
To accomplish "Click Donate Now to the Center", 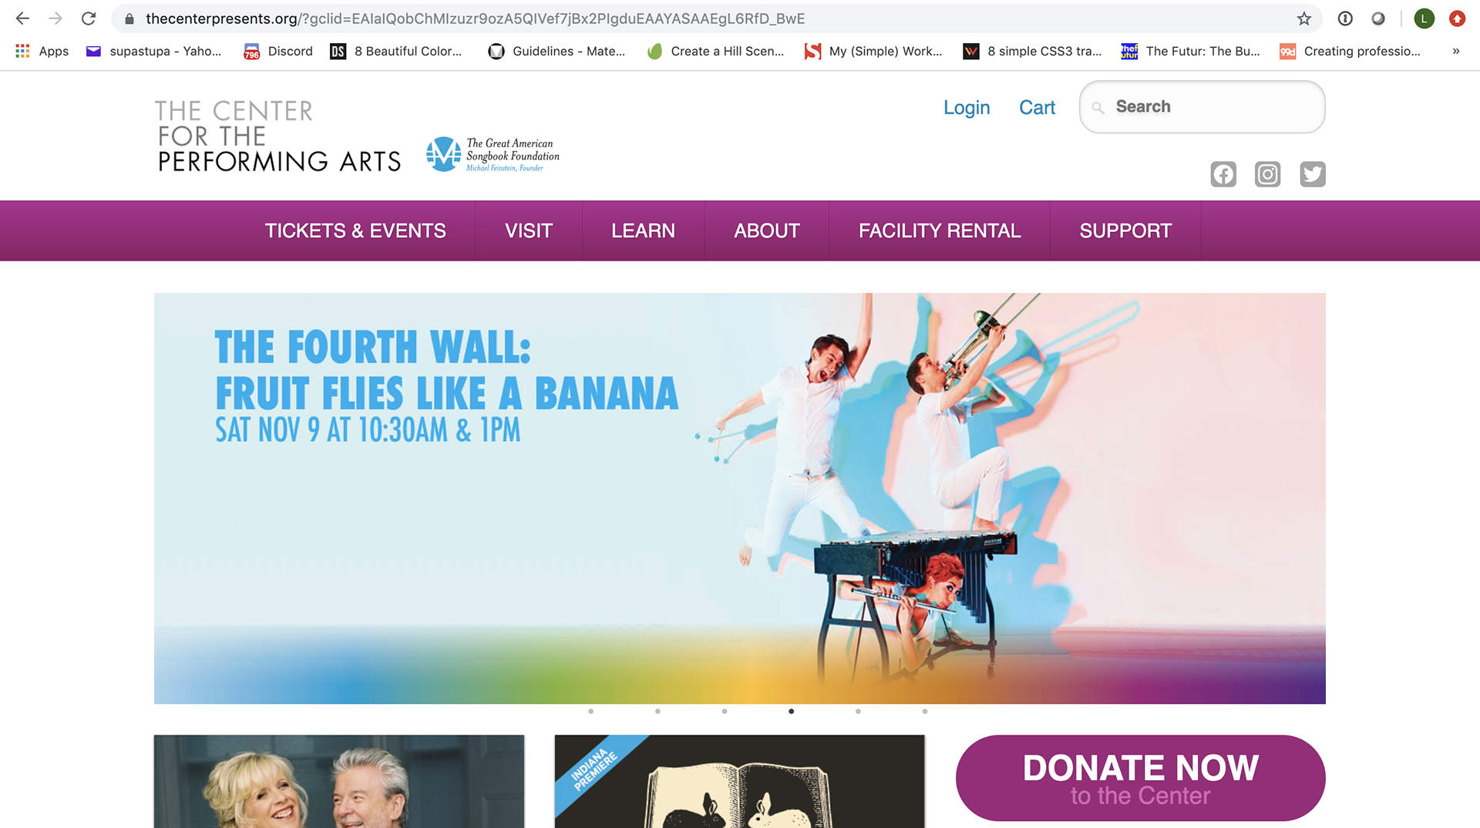I will coord(1140,778).
